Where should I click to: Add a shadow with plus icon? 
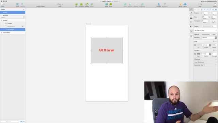point(216,59)
